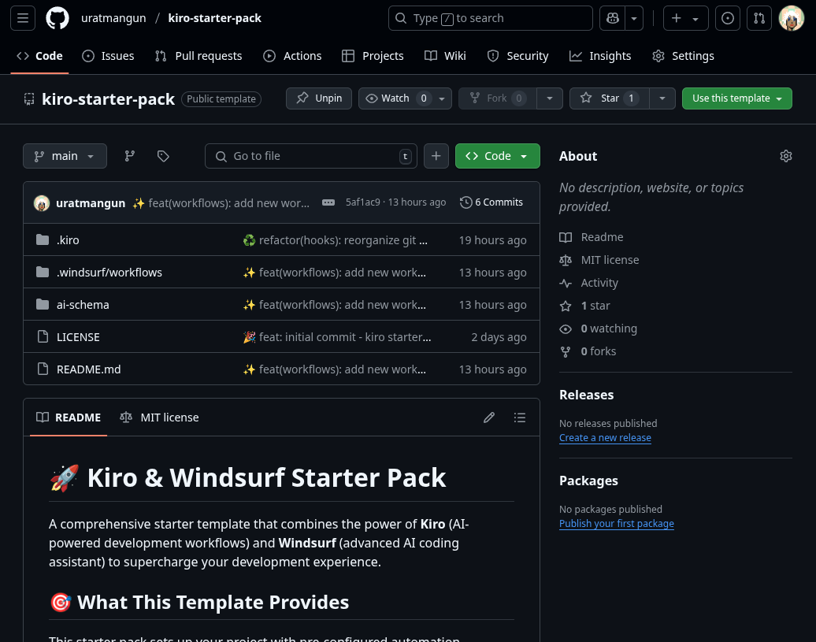Open the main branch dropdown
This screenshot has width=816, height=642.
65,156
